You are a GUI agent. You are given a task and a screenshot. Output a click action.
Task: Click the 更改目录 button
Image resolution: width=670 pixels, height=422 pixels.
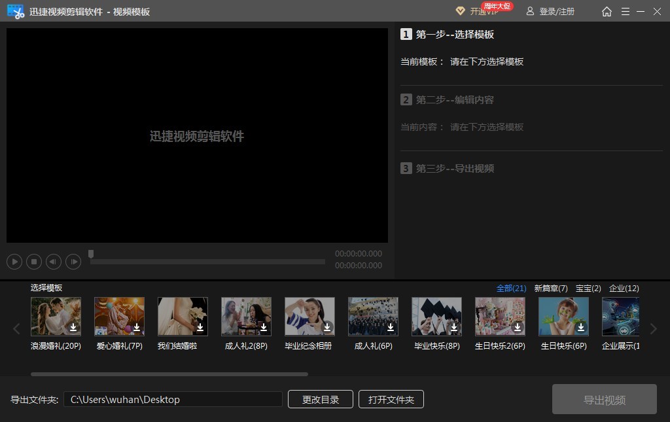pos(320,399)
